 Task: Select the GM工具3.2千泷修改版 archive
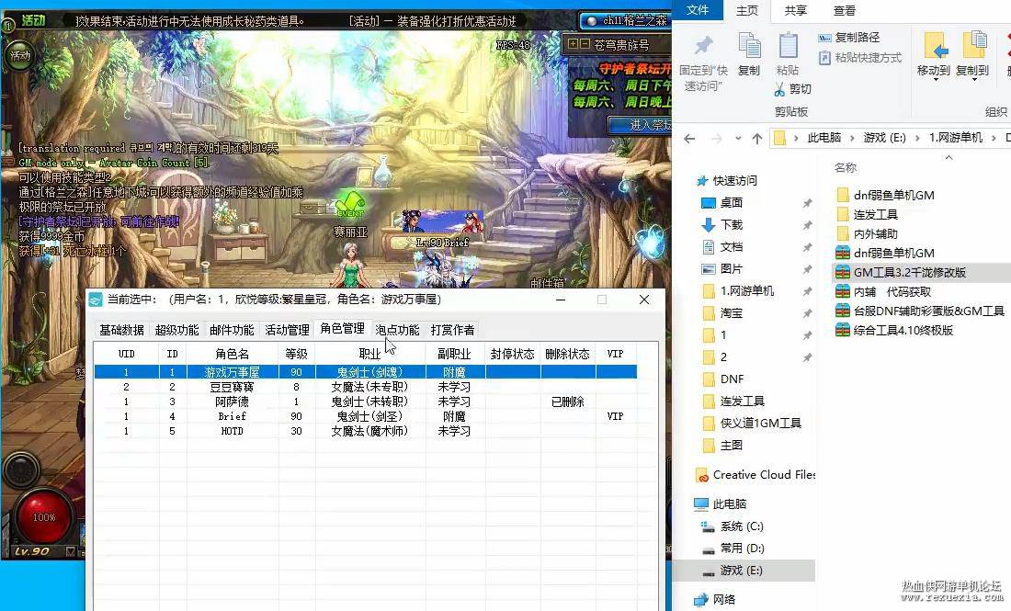click(x=909, y=272)
